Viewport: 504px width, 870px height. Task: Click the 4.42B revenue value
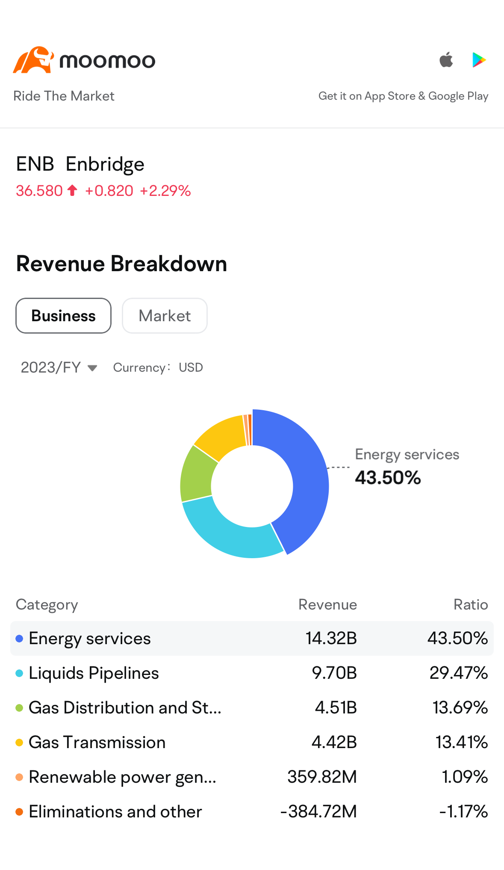[334, 742]
